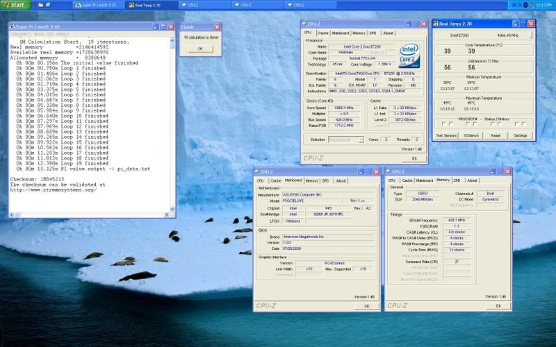Select the CPU tab in the CPU-Z processor window
Image resolution: width=556 pixels, height=347 pixels.
308,33
